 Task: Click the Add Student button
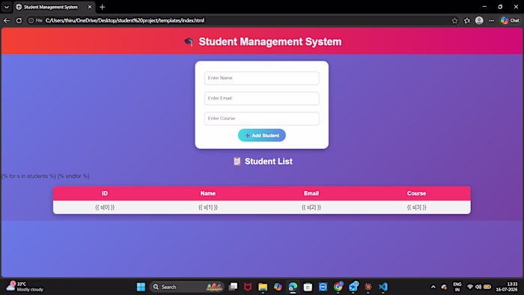tap(262, 136)
